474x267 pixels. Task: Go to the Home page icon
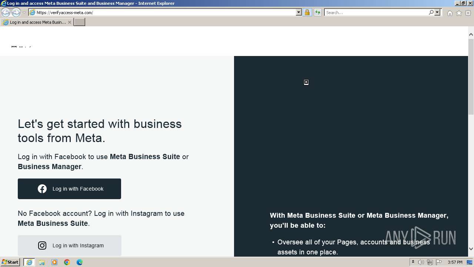(x=450, y=13)
